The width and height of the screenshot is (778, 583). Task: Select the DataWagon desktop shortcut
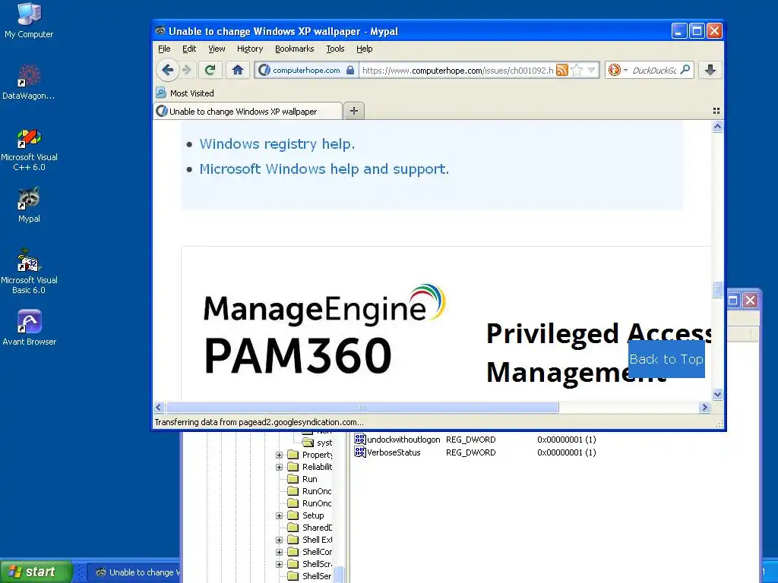pos(29,82)
